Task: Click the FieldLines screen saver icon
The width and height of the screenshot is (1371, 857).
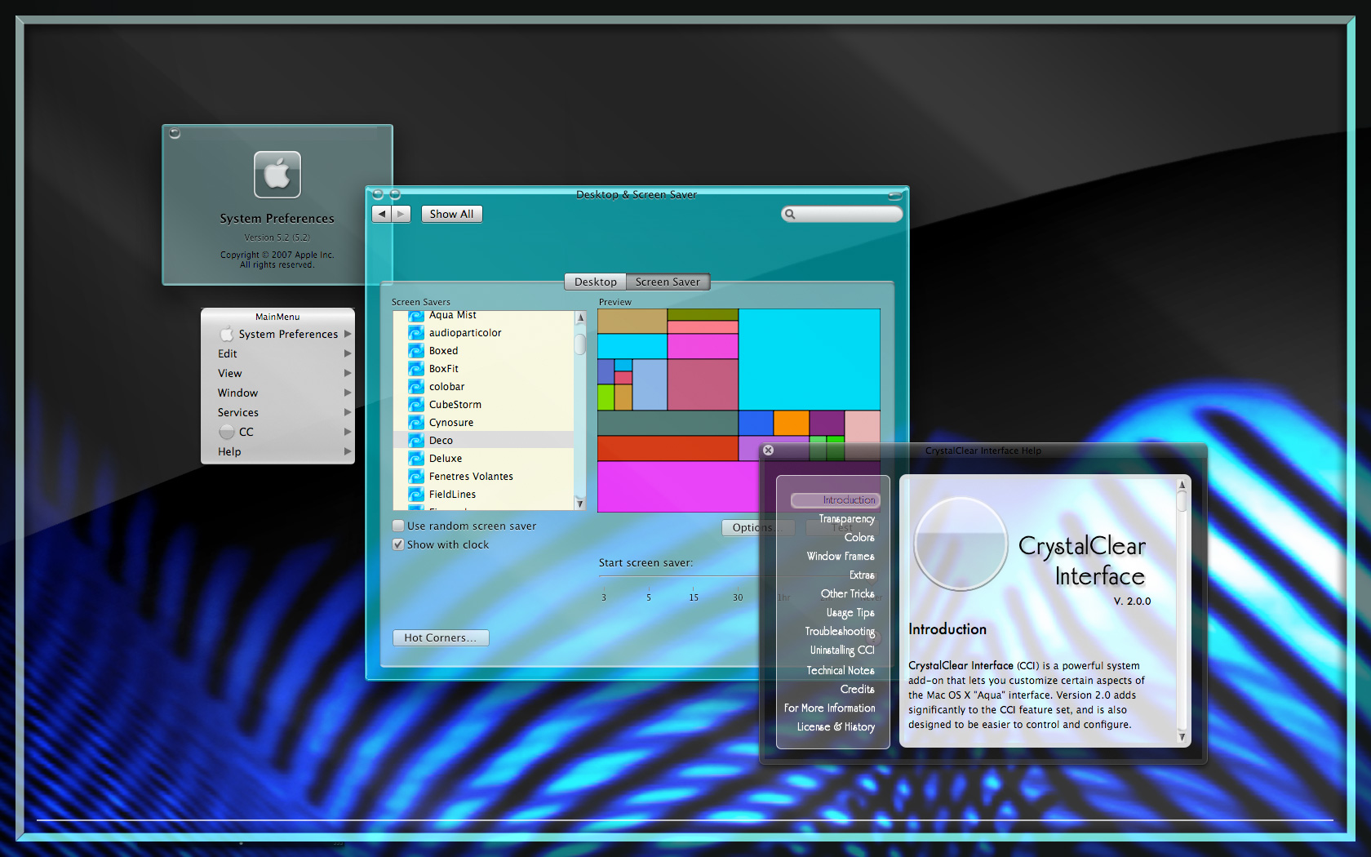Action: (x=416, y=495)
